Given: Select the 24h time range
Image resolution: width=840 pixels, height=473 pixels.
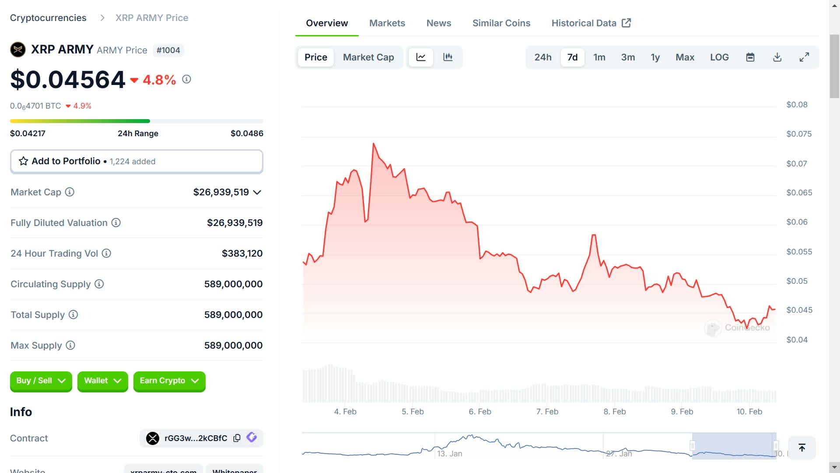Looking at the screenshot, I should point(543,57).
